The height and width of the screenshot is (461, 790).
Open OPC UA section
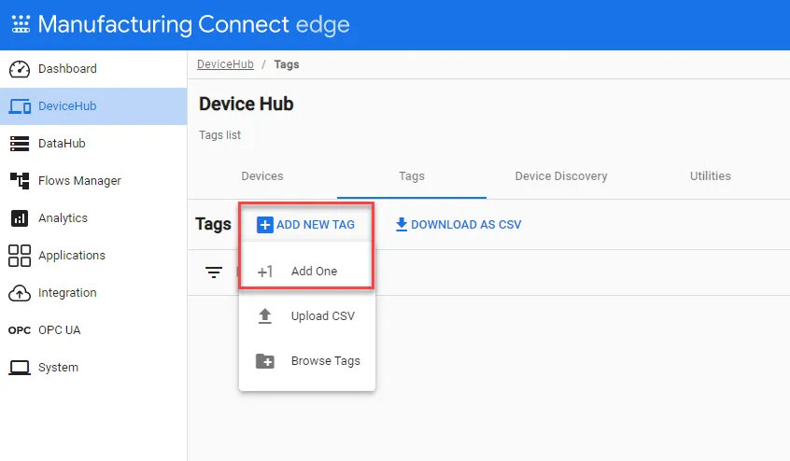(x=93, y=330)
